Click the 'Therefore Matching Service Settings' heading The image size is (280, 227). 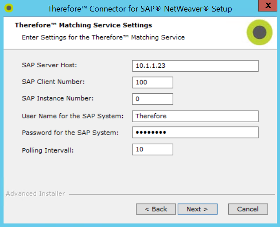[83, 25]
